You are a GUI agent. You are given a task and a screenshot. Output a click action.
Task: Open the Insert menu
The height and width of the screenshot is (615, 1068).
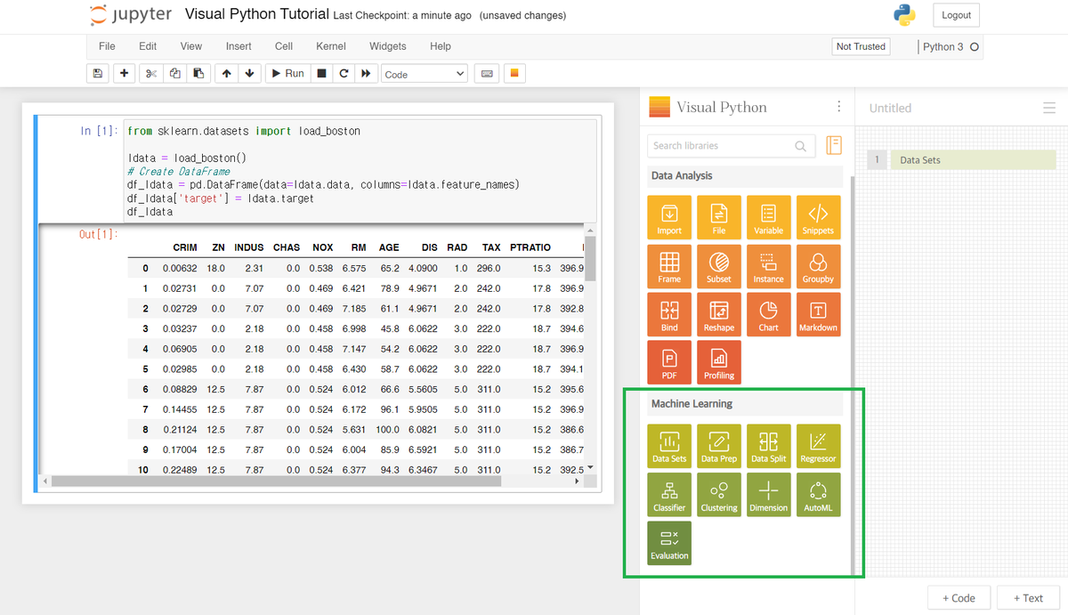[x=239, y=46]
